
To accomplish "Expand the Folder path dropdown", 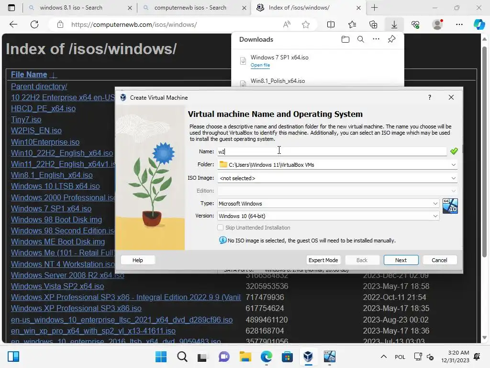I will [x=453, y=165].
